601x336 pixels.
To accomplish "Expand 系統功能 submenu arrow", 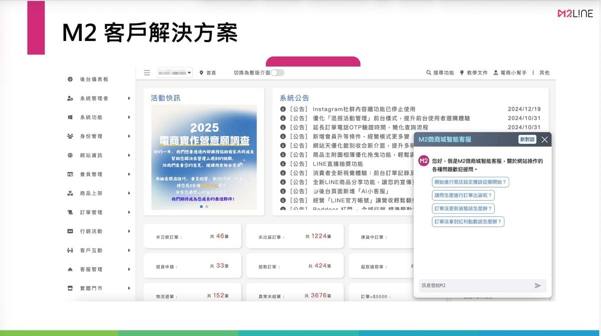I will (129, 117).
